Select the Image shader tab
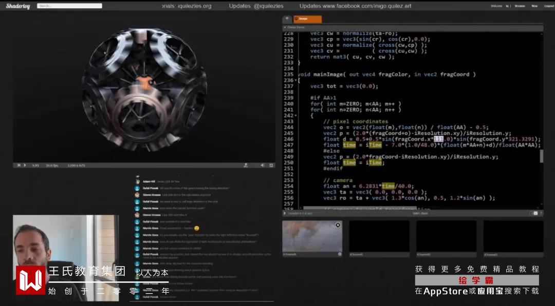 [x=307, y=18]
